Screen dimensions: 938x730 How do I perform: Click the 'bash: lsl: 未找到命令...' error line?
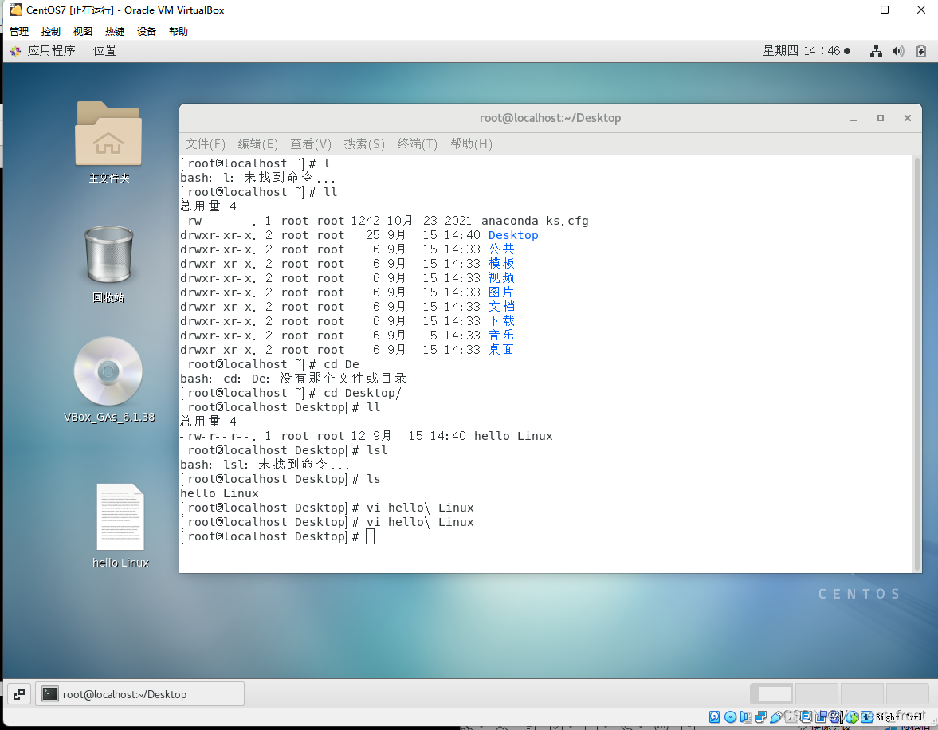tap(265, 465)
